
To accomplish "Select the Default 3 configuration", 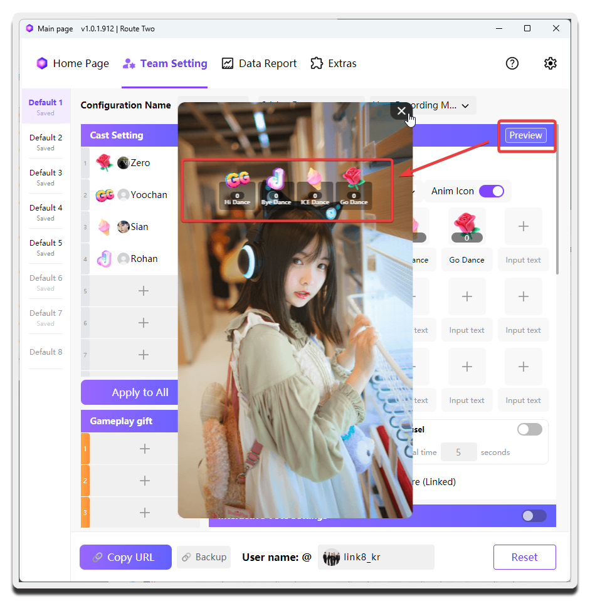I will [46, 177].
